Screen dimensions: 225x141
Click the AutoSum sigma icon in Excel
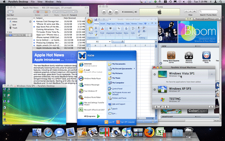[139, 27]
